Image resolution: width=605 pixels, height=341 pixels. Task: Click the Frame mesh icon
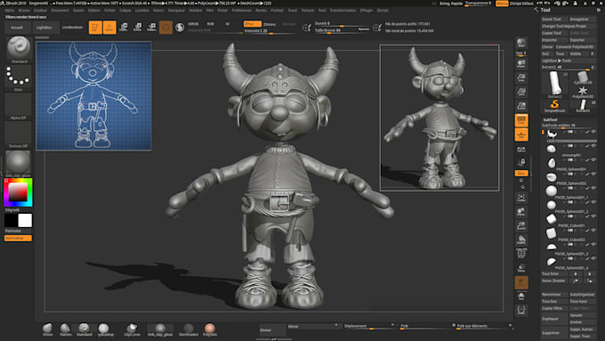coord(521,198)
